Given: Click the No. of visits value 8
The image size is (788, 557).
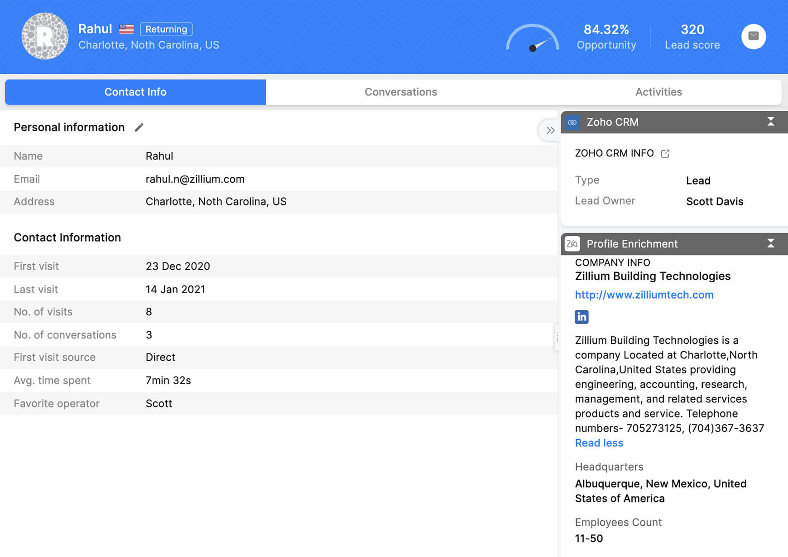Looking at the screenshot, I should 149,312.
